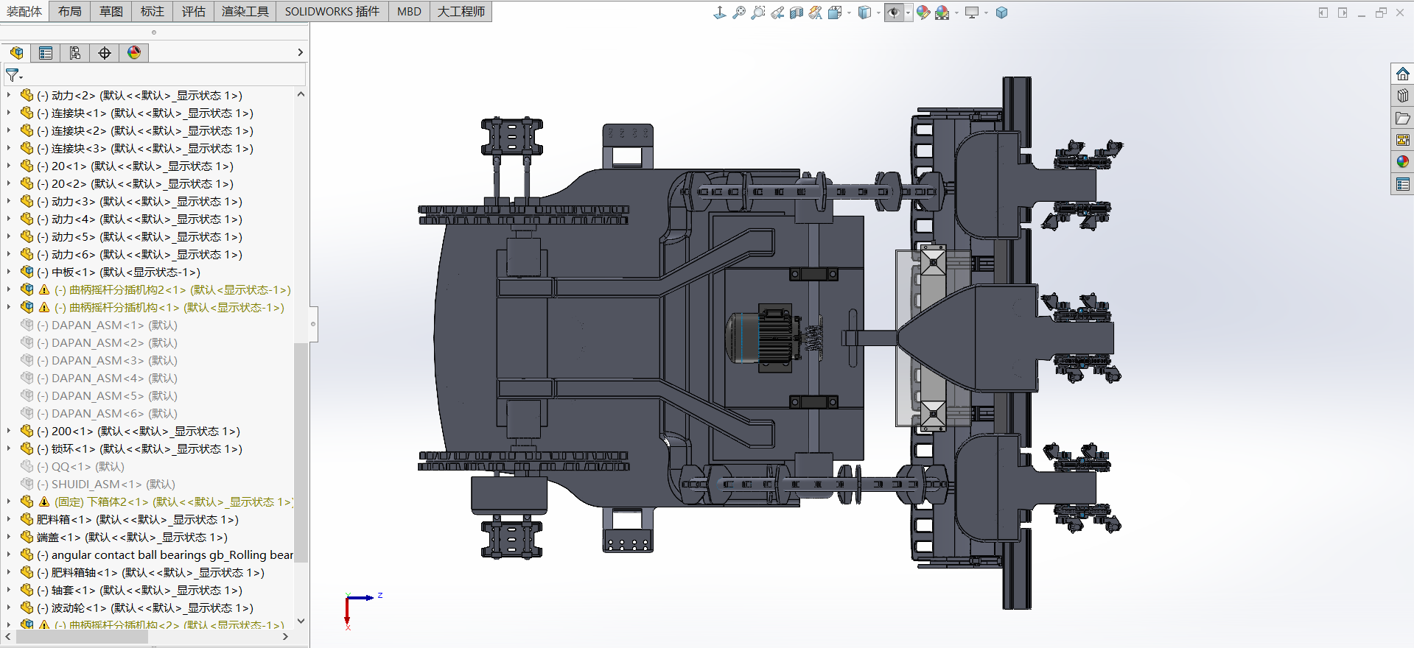Open the File Explorer task pane

click(1402, 118)
